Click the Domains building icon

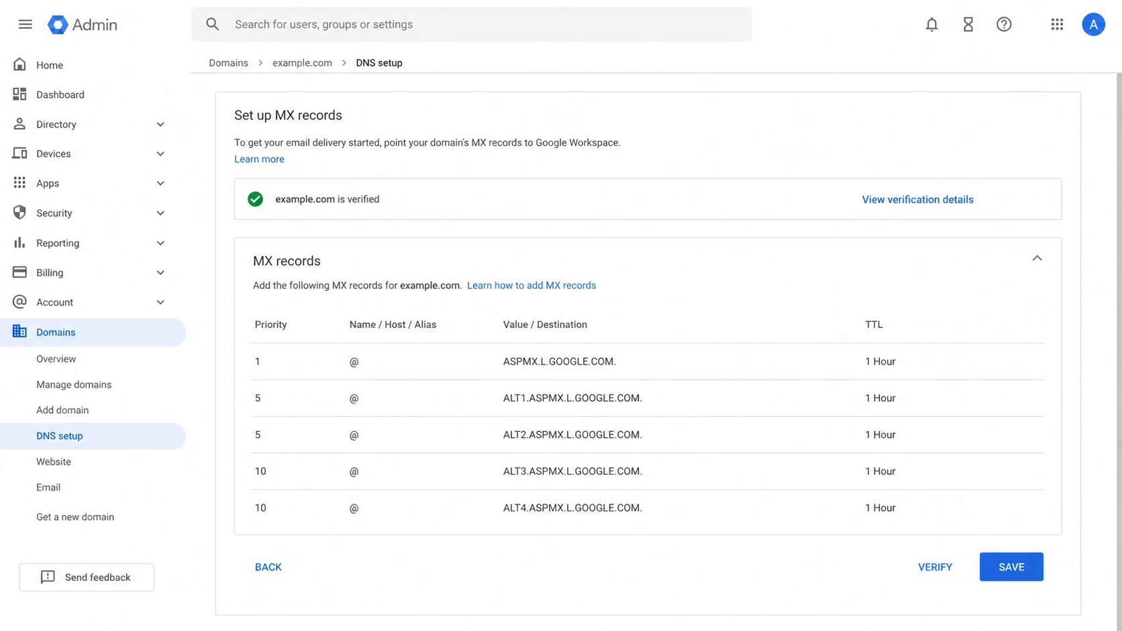[19, 331]
